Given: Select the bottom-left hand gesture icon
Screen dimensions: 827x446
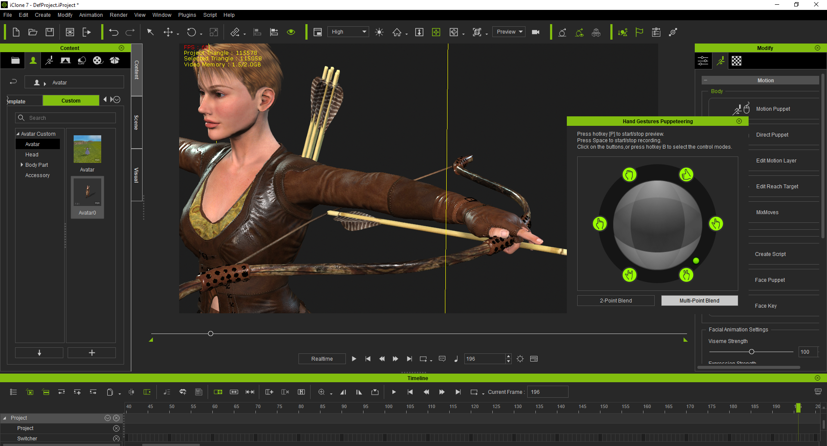Looking at the screenshot, I should [x=629, y=274].
